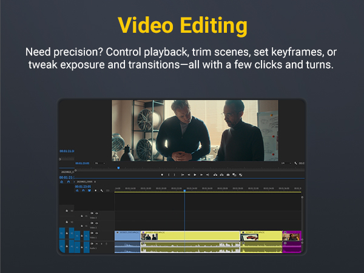Click last icon in Program Monitor transport row
This screenshot has width=364, height=273.
(240, 175)
